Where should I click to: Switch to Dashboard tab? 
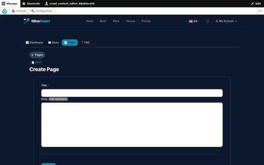tap(34, 43)
